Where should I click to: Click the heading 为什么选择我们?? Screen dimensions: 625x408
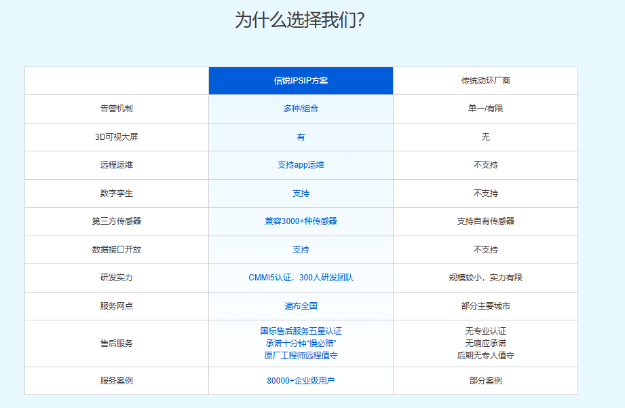click(x=300, y=20)
